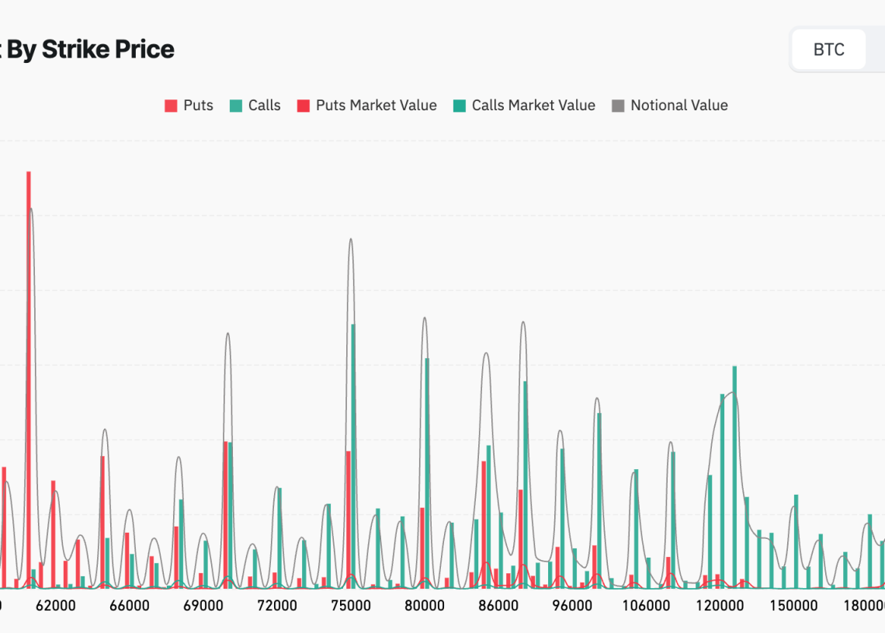Screen dimensions: 885x633
Task: Click the 62000 x-axis strike label
Action: click(x=56, y=606)
